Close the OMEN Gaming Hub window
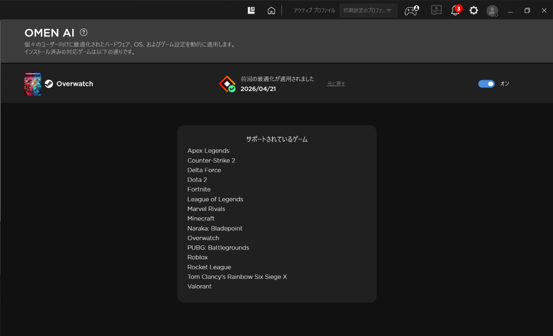Image resolution: width=553 pixels, height=336 pixels. point(544,10)
